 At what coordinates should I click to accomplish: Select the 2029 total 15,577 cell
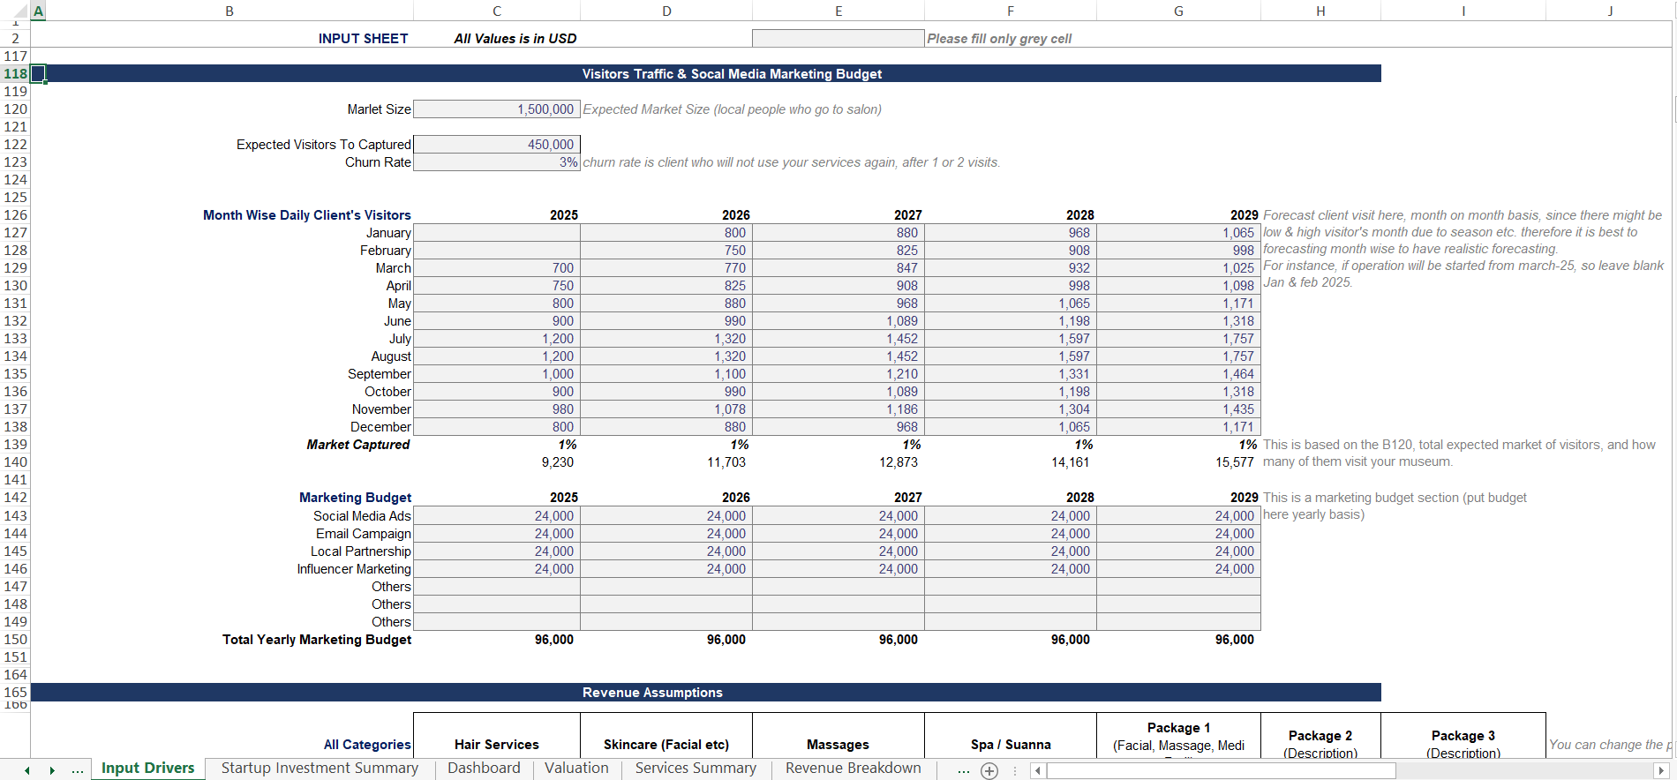(x=1178, y=462)
